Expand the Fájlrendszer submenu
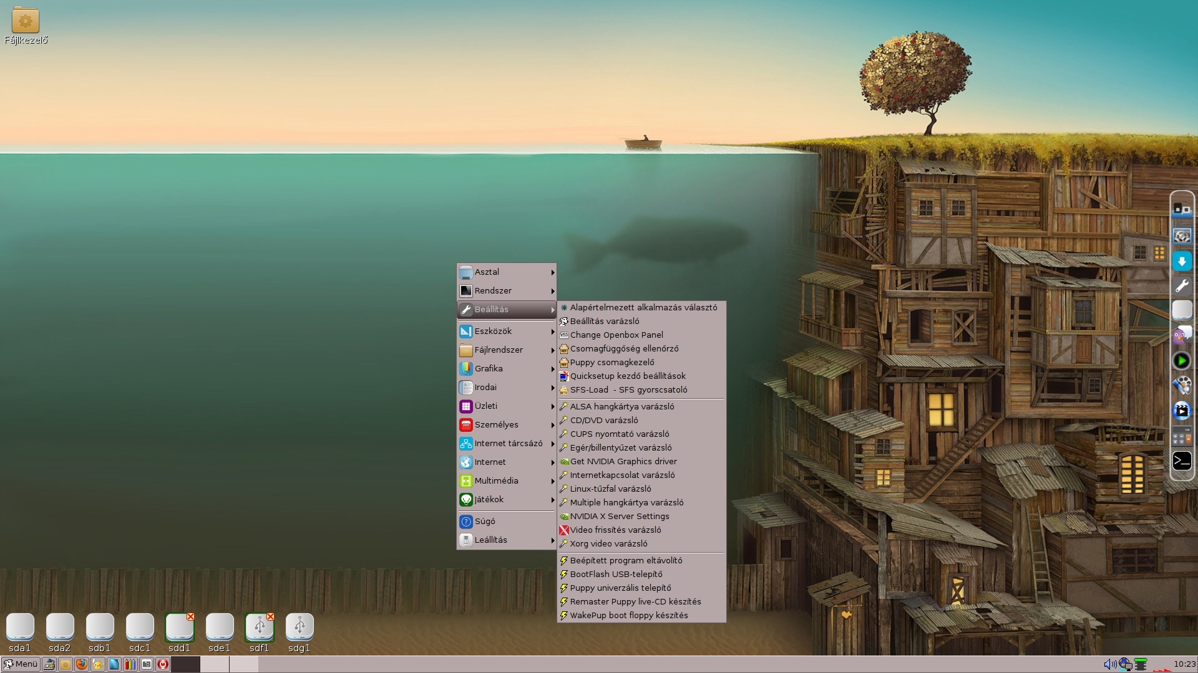Viewport: 1198px width, 673px height. (x=507, y=350)
